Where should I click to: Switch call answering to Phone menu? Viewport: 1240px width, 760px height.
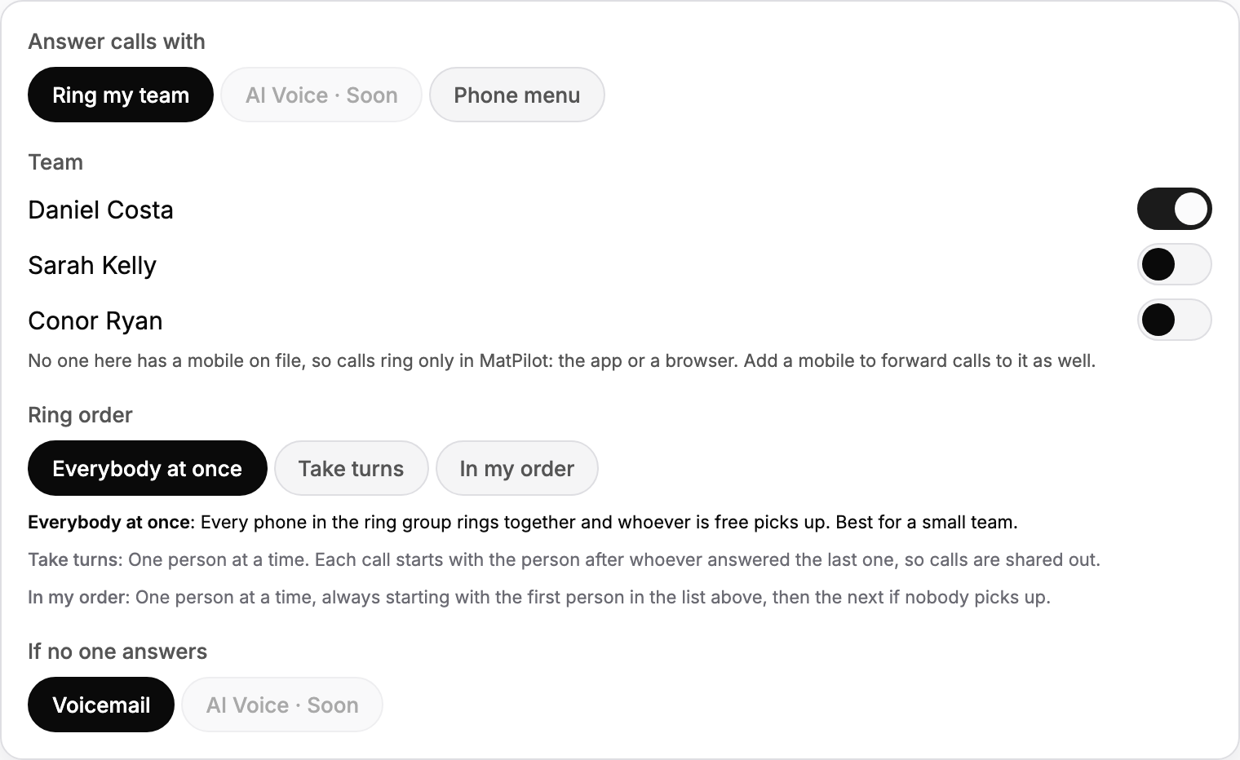[517, 95]
